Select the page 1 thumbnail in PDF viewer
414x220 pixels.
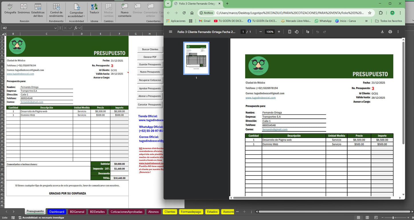196,58
